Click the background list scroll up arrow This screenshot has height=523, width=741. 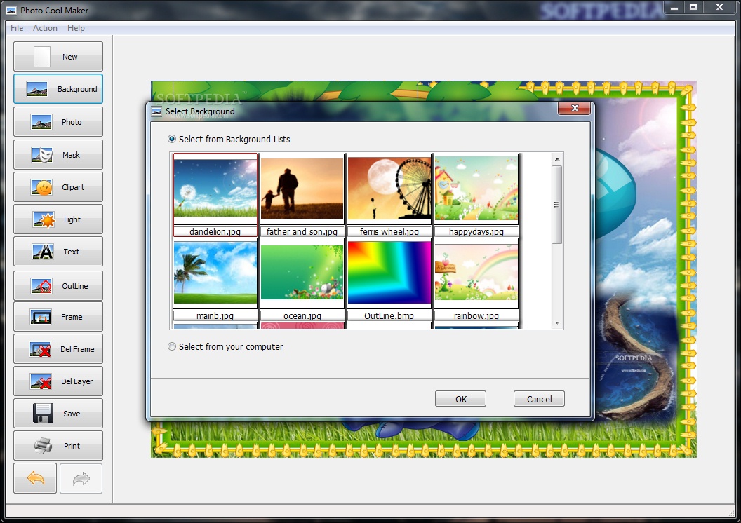tap(557, 159)
